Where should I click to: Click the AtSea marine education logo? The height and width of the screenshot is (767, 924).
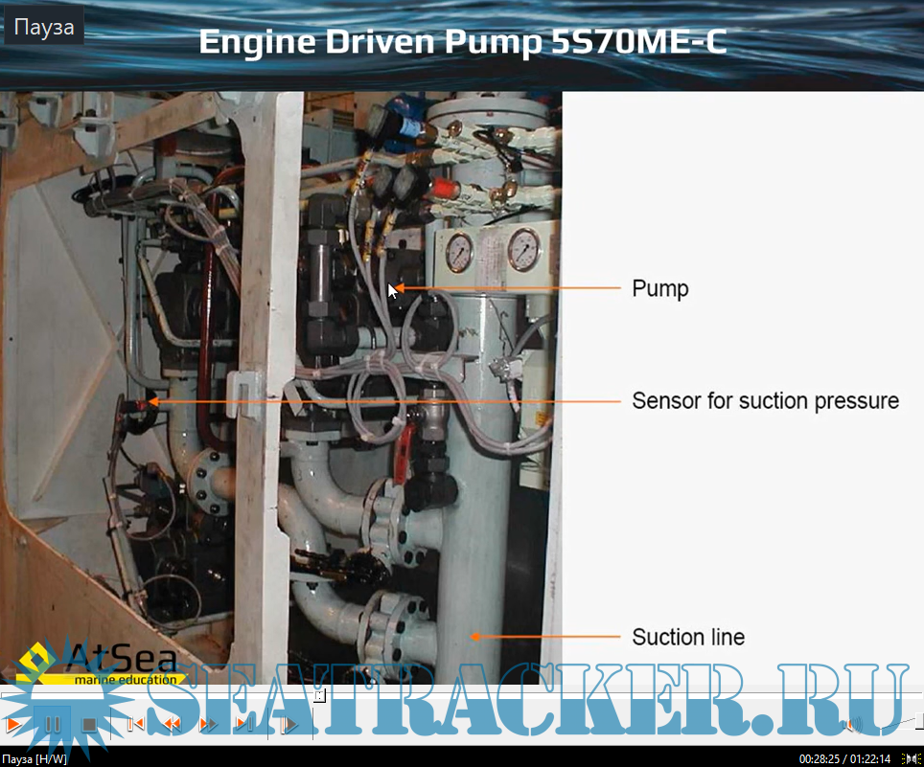(96, 663)
